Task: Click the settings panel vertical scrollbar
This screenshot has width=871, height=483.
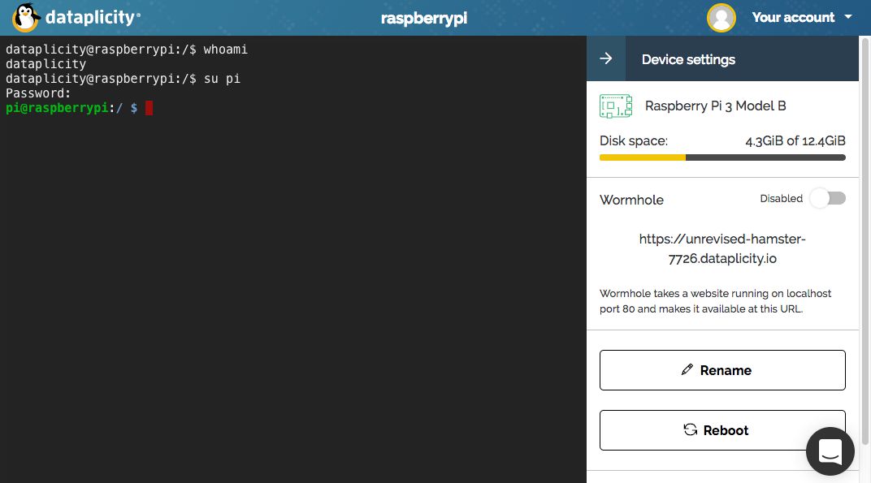Action: click(x=864, y=242)
